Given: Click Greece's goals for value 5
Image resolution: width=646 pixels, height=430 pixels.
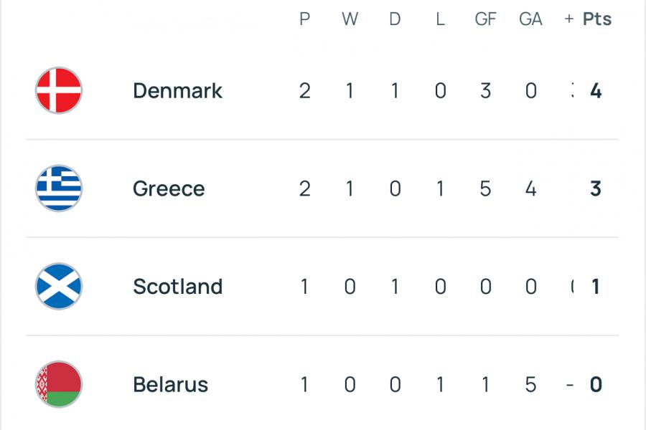Looking at the screenshot, I should (x=485, y=189).
